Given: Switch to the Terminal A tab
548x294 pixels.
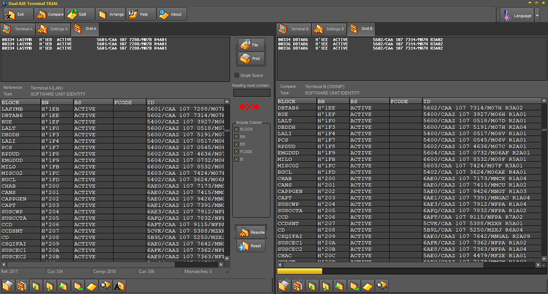Looking at the screenshot, I should click(x=18, y=29).
